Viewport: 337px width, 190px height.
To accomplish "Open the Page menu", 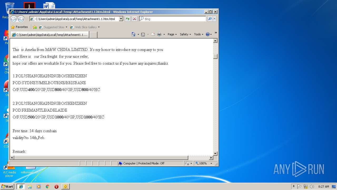I will click(172, 34).
